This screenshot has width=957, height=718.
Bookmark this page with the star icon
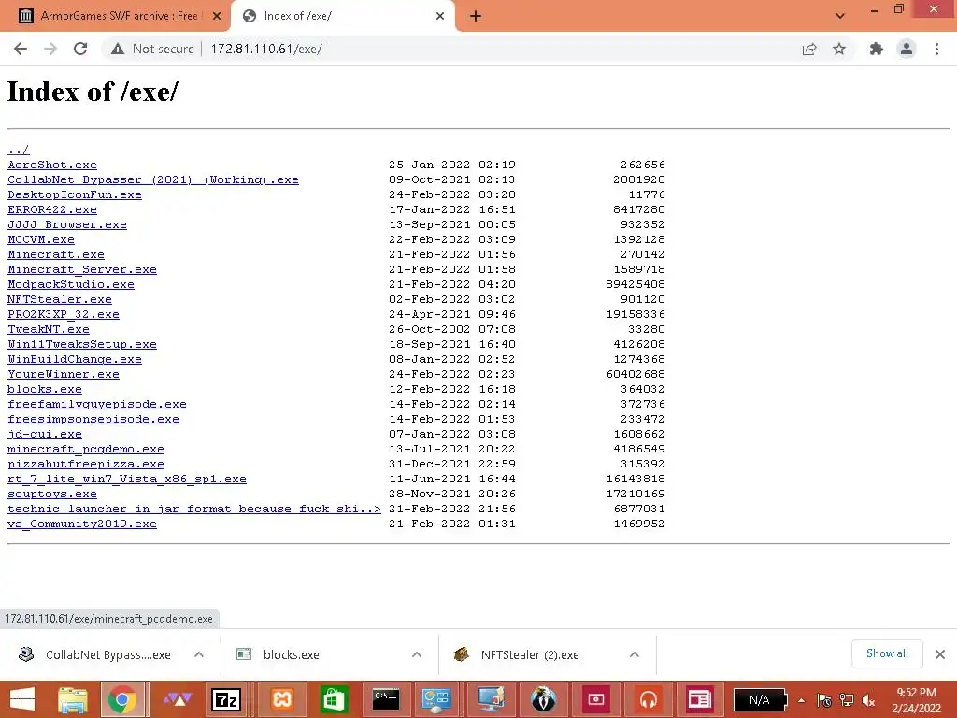point(839,49)
